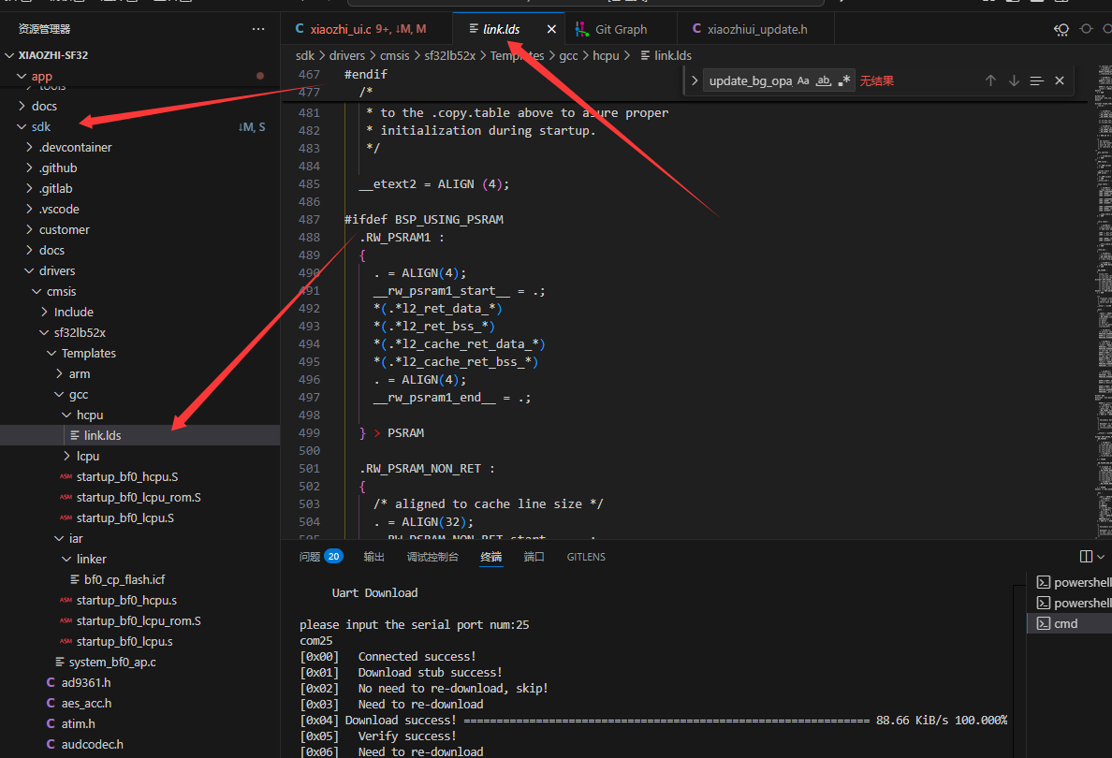Screen dimensions: 1112x758
Task: Expand replace field chevron in find widget
Action: (x=695, y=80)
